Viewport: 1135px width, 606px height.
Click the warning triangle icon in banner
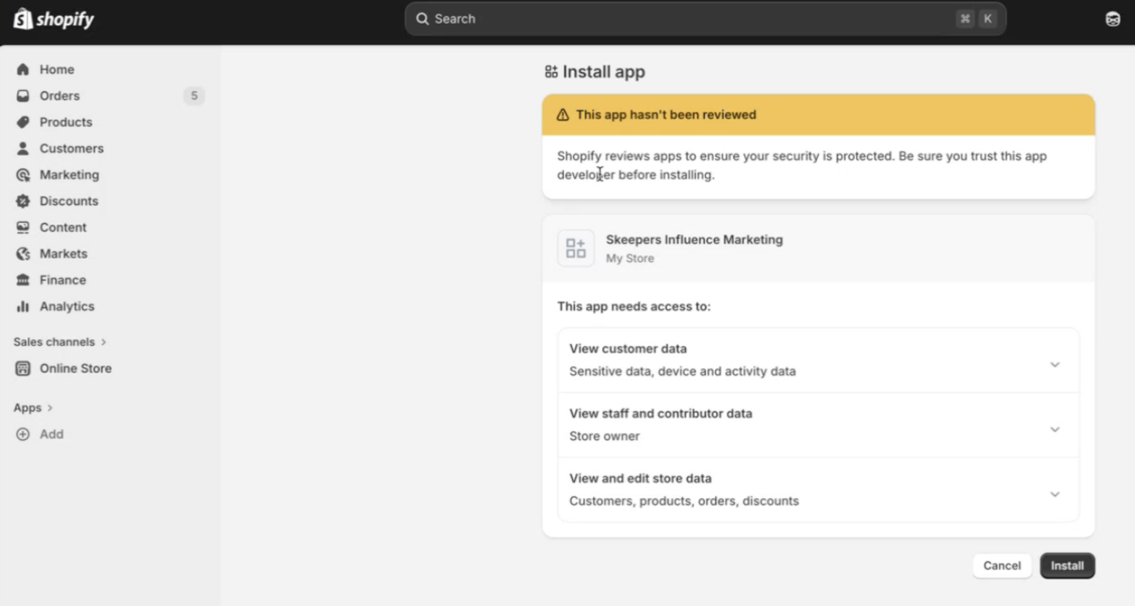[x=562, y=114]
